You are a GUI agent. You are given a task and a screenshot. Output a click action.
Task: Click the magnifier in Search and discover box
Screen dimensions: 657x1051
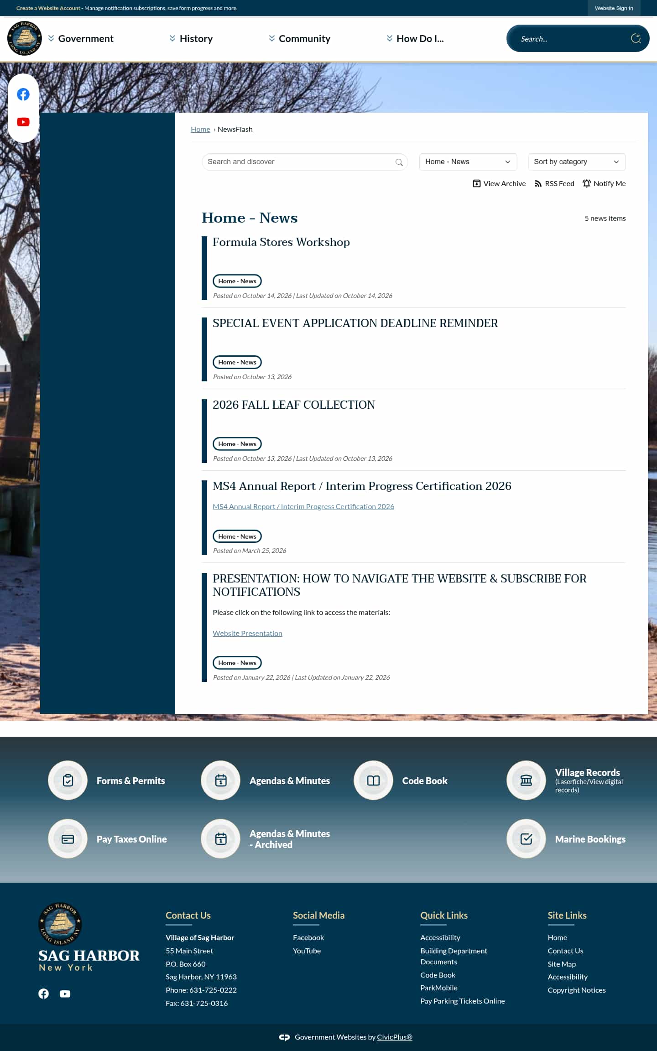399,162
